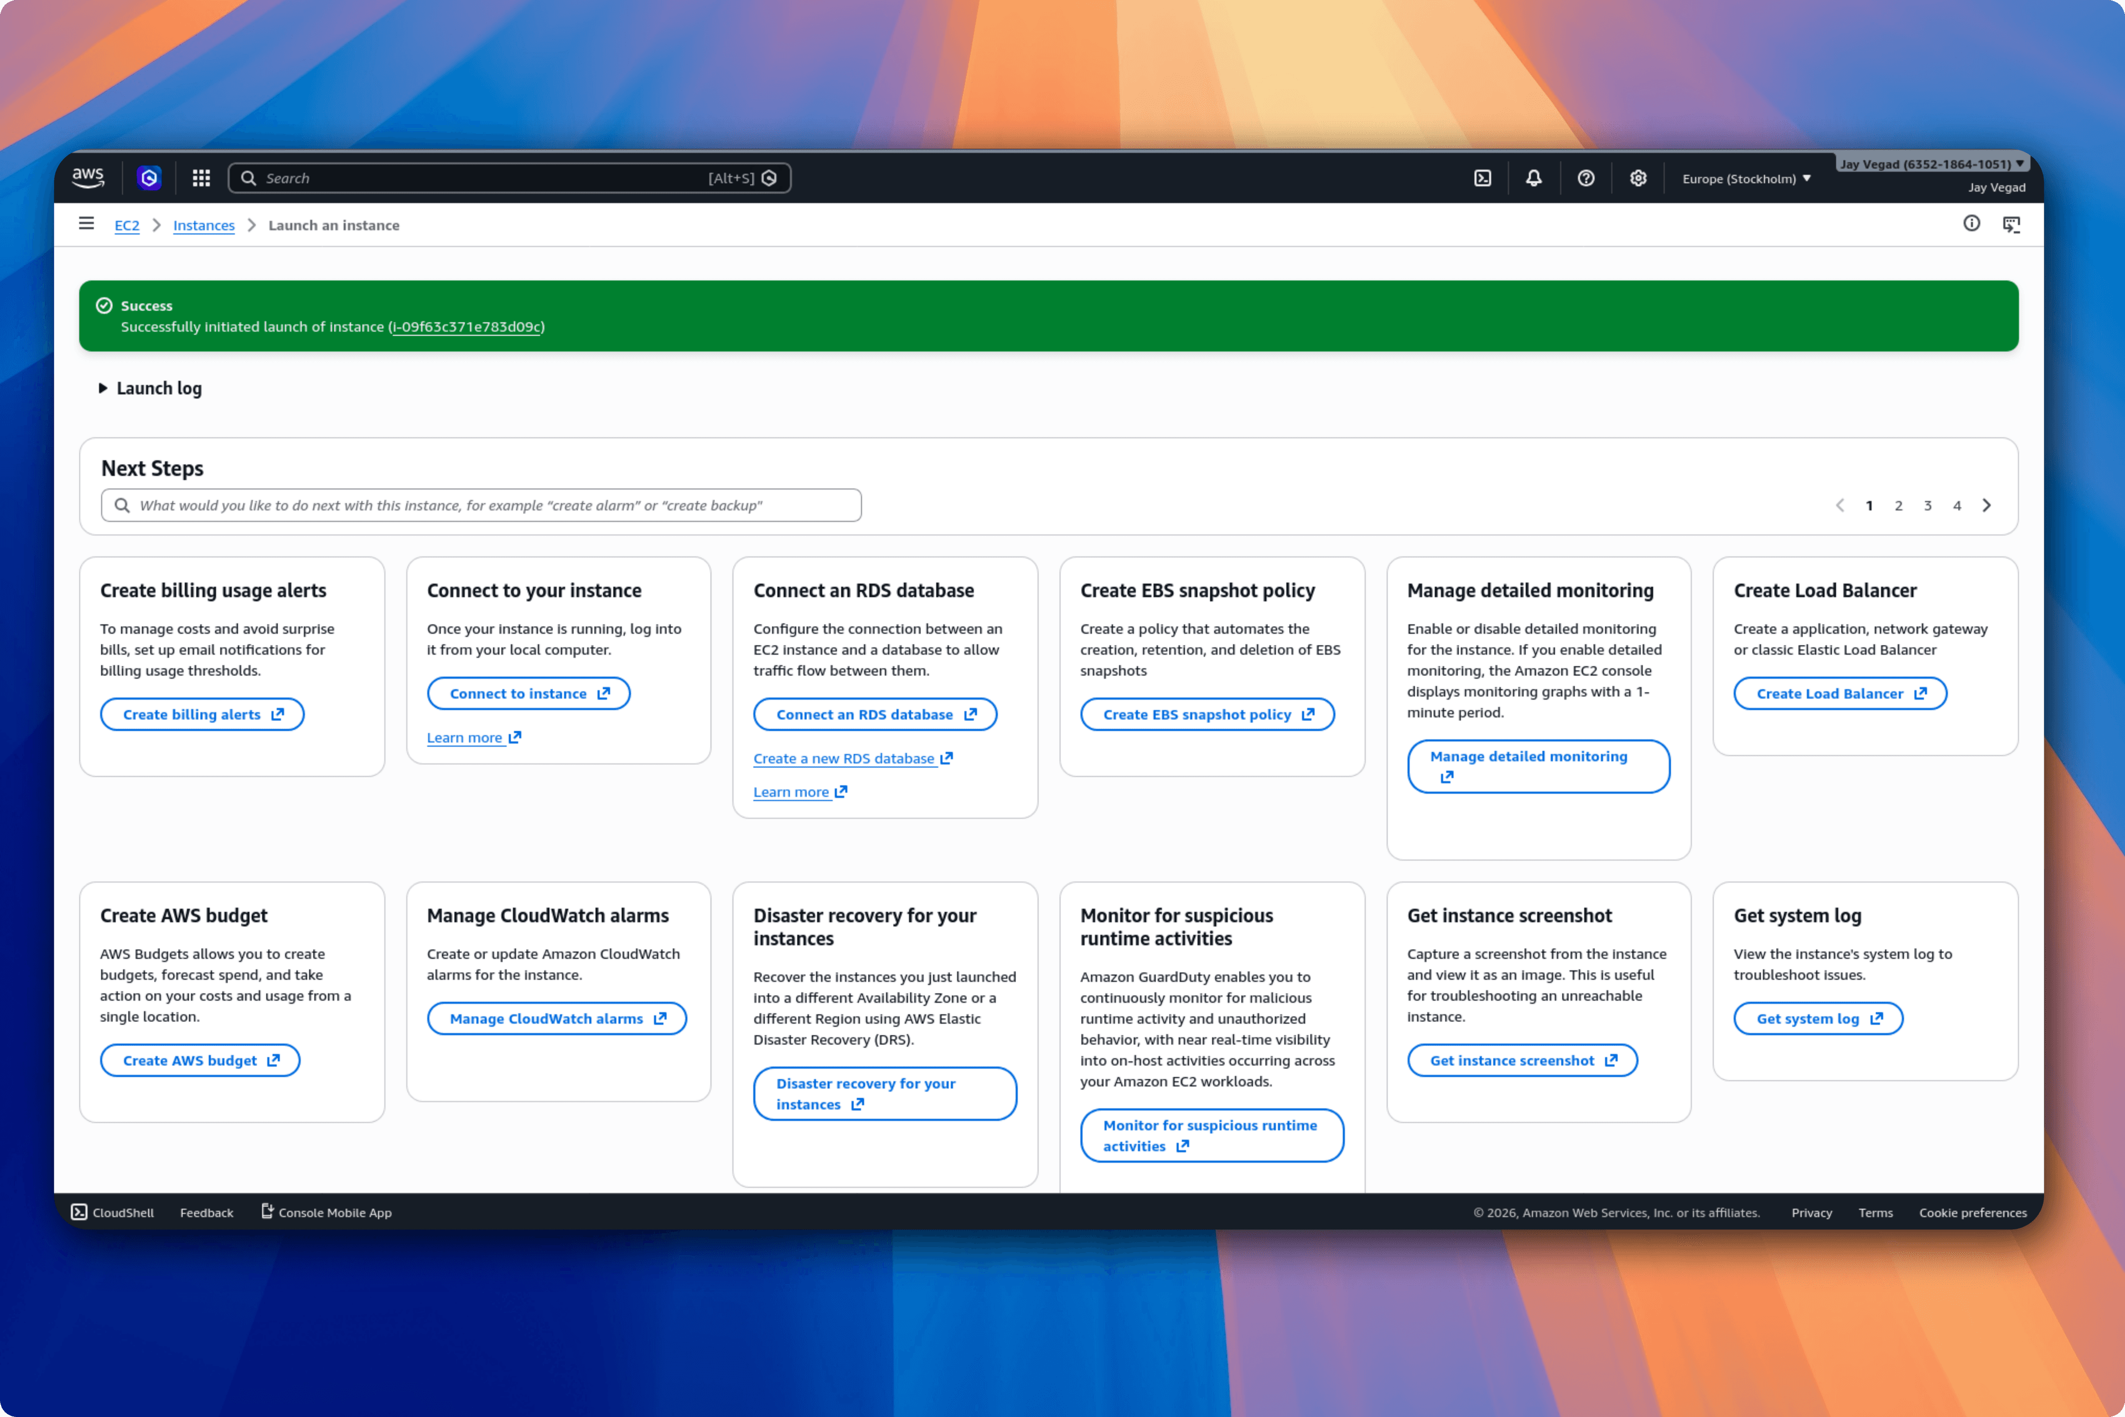Select page 4 of Next Steps
The width and height of the screenshot is (2125, 1417).
pyautogui.click(x=1957, y=506)
